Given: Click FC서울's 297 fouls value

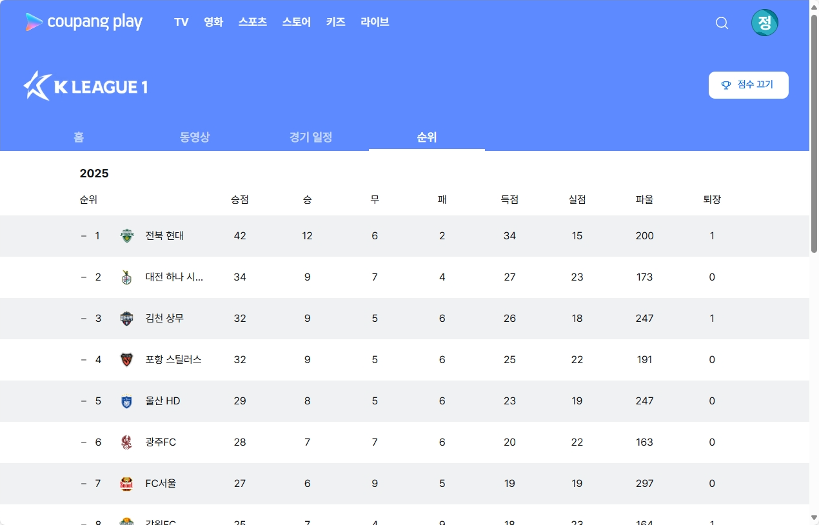Looking at the screenshot, I should coord(645,484).
